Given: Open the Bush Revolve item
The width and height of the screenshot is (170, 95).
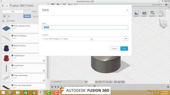Looking at the screenshot, I should (24, 58).
